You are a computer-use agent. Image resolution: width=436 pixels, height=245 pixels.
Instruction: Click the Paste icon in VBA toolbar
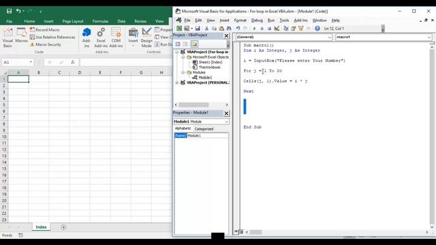click(x=221, y=29)
